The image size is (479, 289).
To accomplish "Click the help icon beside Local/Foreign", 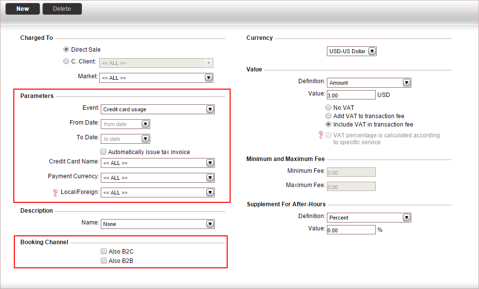I will [x=55, y=193].
